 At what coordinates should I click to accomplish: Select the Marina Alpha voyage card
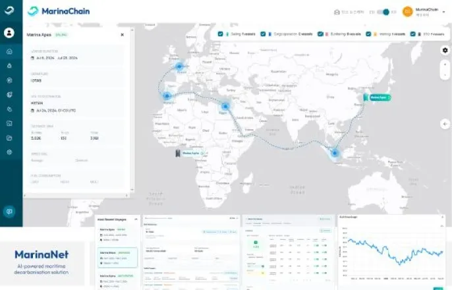point(117,281)
